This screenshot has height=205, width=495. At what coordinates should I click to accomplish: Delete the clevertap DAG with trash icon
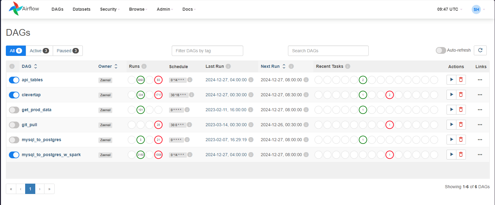click(x=461, y=95)
